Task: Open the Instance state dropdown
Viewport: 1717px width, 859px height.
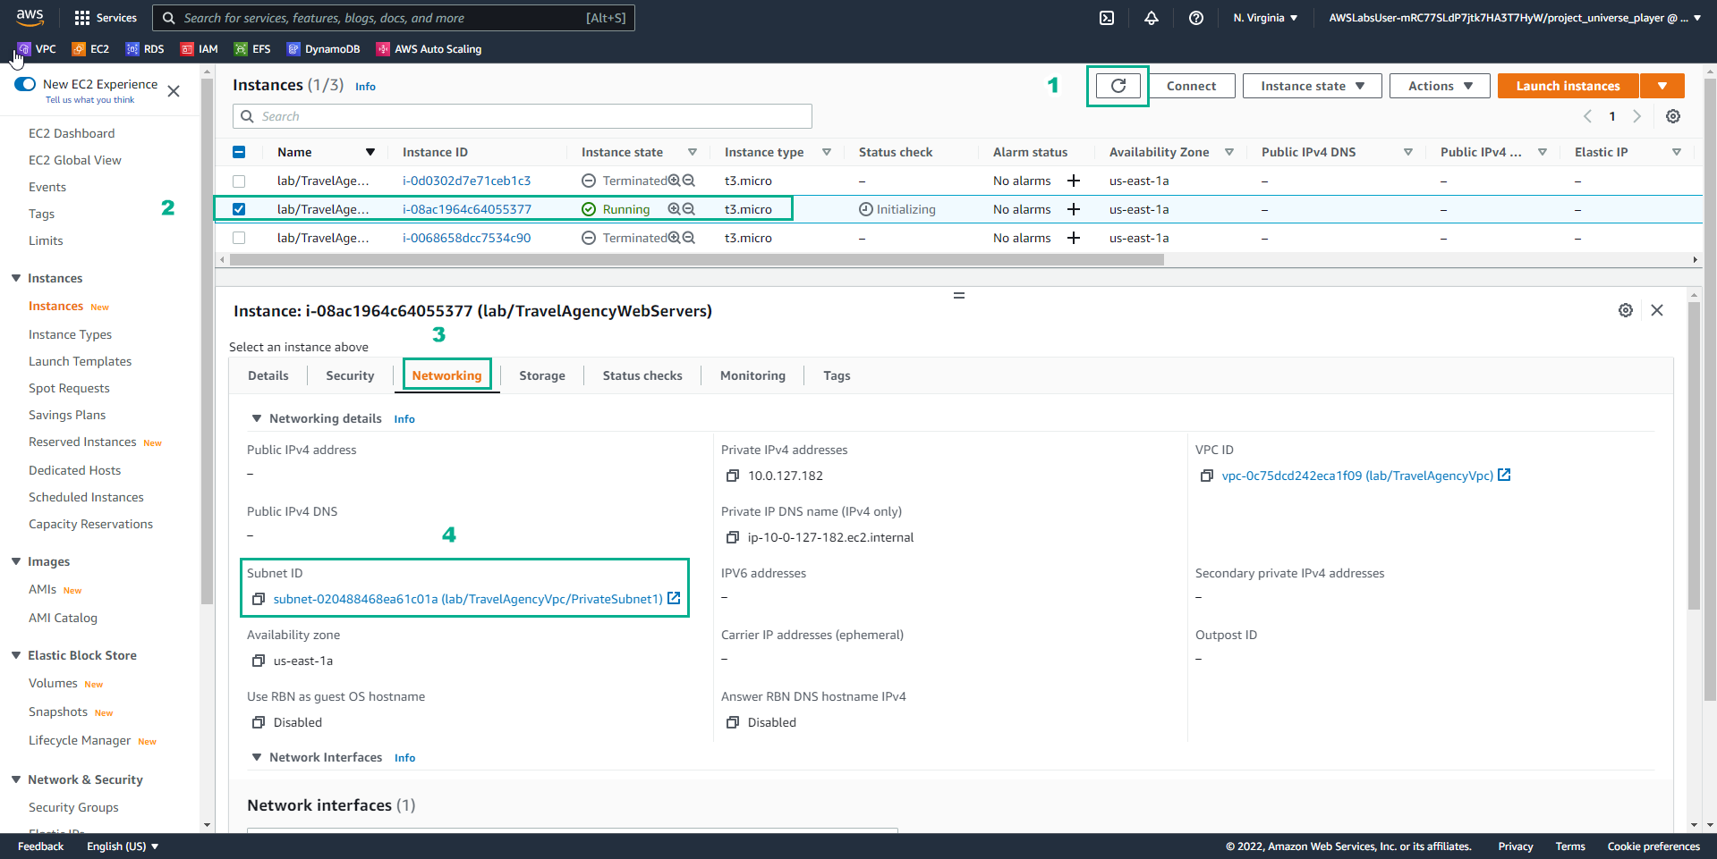Action: 1312,86
